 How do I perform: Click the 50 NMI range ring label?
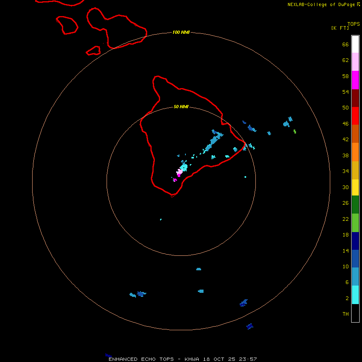[x=181, y=107]
